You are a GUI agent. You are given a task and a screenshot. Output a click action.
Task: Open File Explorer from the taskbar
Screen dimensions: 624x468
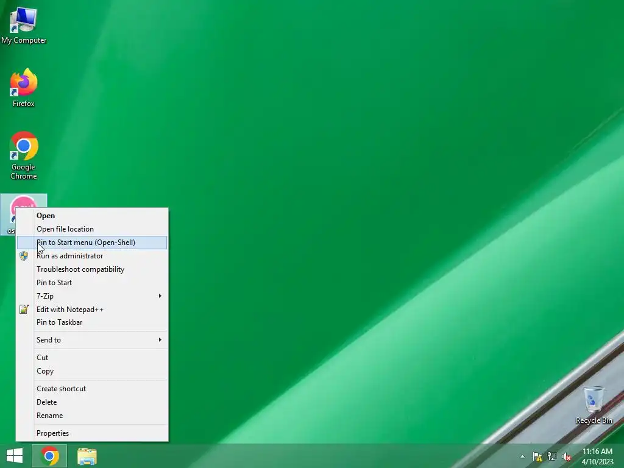pyautogui.click(x=87, y=456)
